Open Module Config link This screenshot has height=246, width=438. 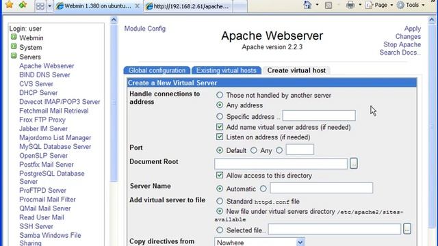coord(144,29)
